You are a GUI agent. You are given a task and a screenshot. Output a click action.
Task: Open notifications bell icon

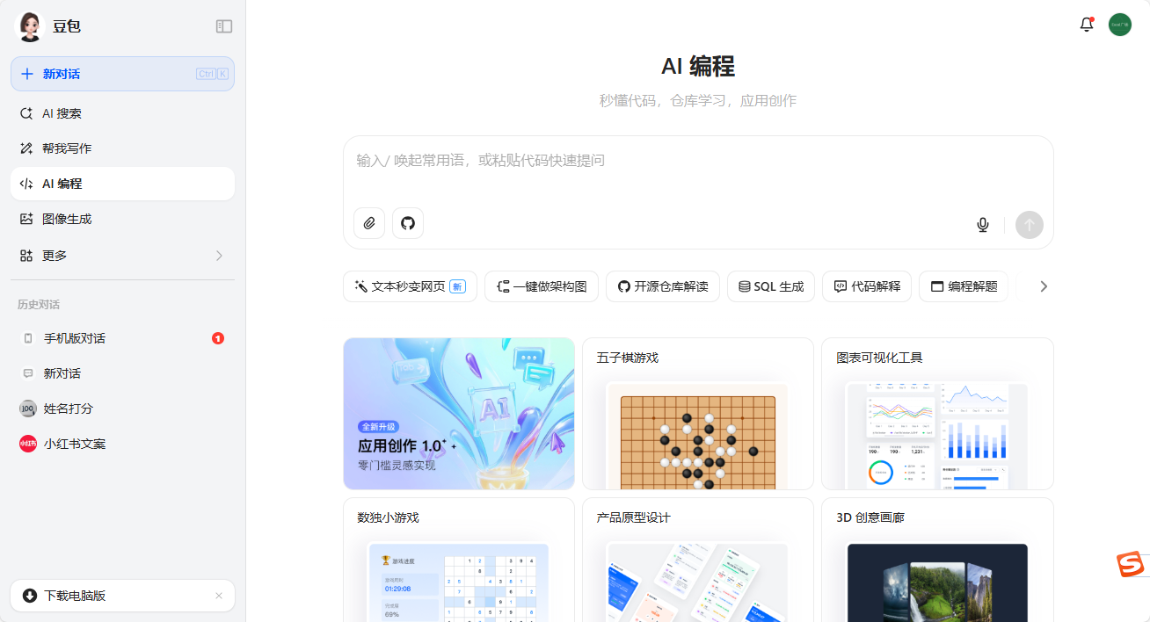point(1087,25)
